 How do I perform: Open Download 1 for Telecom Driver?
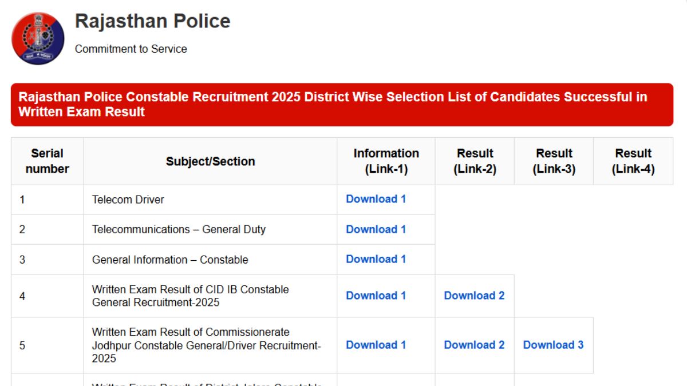click(x=376, y=199)
